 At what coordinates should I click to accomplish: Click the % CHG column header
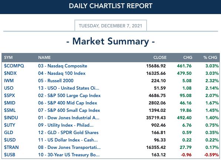(x=210, y=57)
